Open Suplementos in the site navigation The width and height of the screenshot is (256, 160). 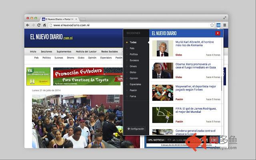(64, 52)
